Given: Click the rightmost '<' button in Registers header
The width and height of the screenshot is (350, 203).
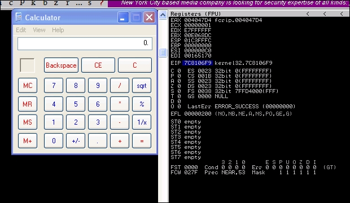Looking at the screenshot, I should [342, 14].
